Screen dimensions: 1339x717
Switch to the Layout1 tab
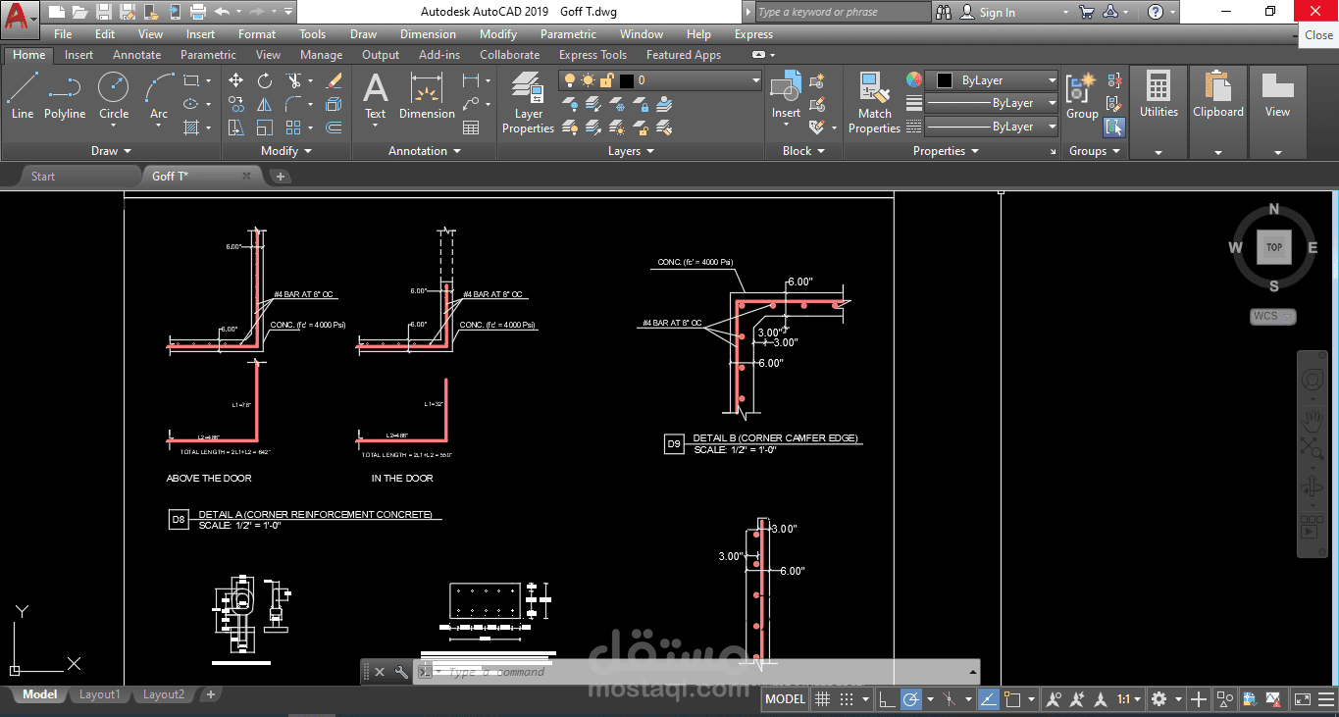99,693
